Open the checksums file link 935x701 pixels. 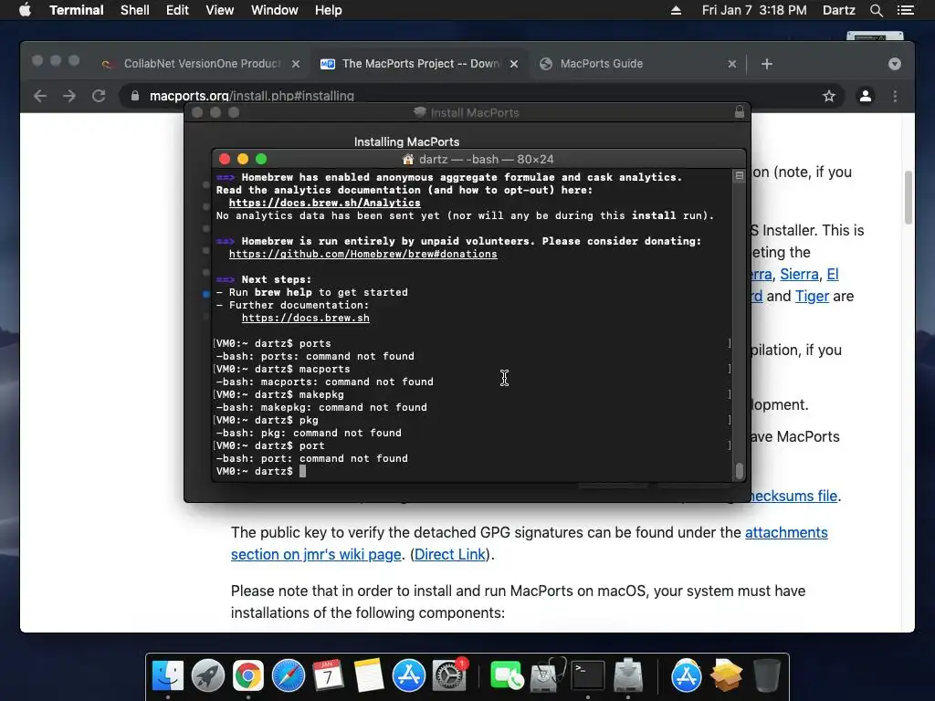(793, 496)
